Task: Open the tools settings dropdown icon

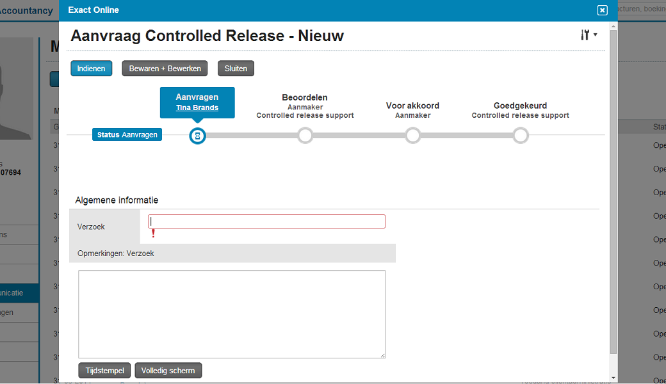Action: 588,35
